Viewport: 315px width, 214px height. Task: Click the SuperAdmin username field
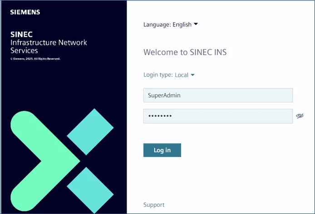(x=218, y=95)
